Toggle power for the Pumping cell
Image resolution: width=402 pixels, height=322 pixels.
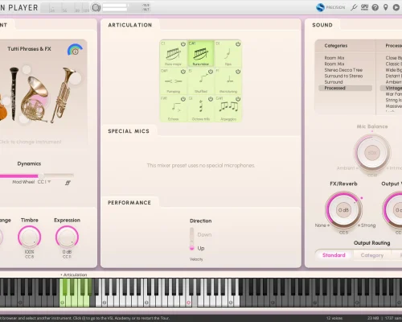click(x=183, y=72)
